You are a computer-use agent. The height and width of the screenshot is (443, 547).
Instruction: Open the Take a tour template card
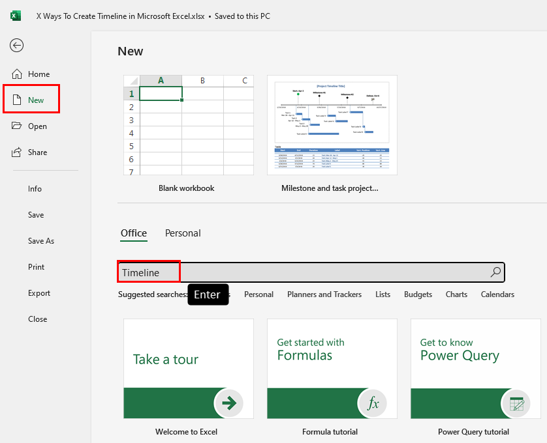click(x=189, y=369)
